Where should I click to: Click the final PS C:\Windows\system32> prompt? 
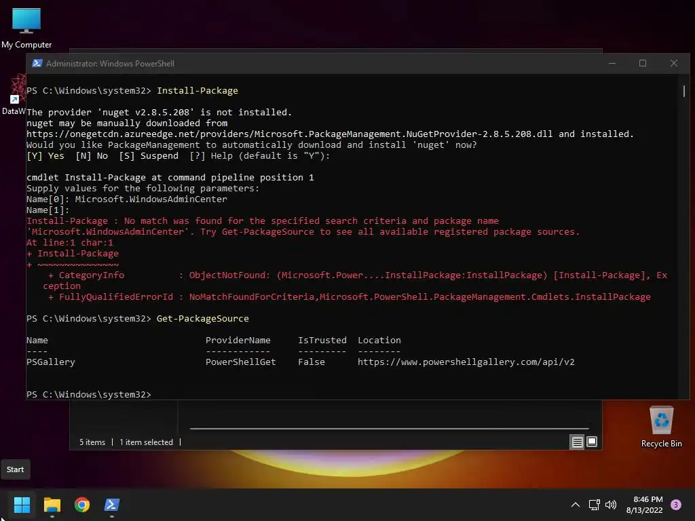[89, 394]
